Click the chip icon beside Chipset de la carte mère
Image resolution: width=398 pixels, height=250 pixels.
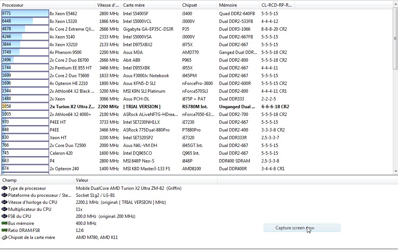[4, 237]
